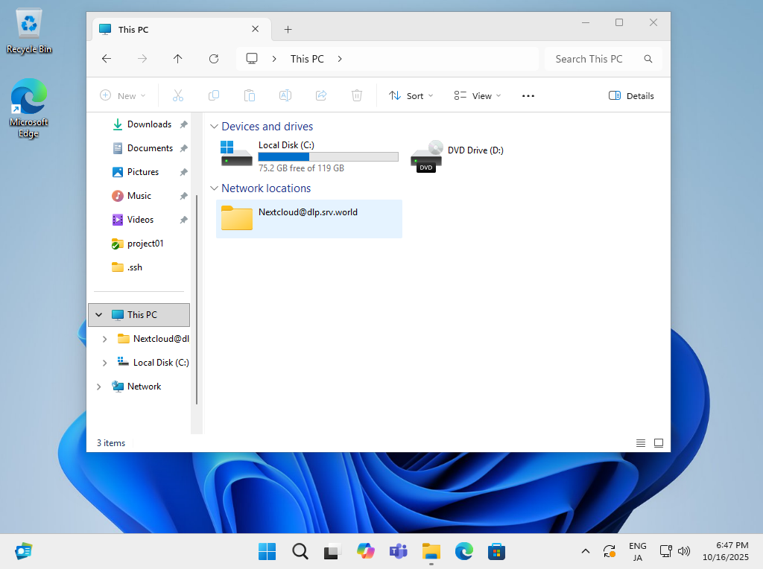Switch to large thumbnails view icon

coord(659,443)
